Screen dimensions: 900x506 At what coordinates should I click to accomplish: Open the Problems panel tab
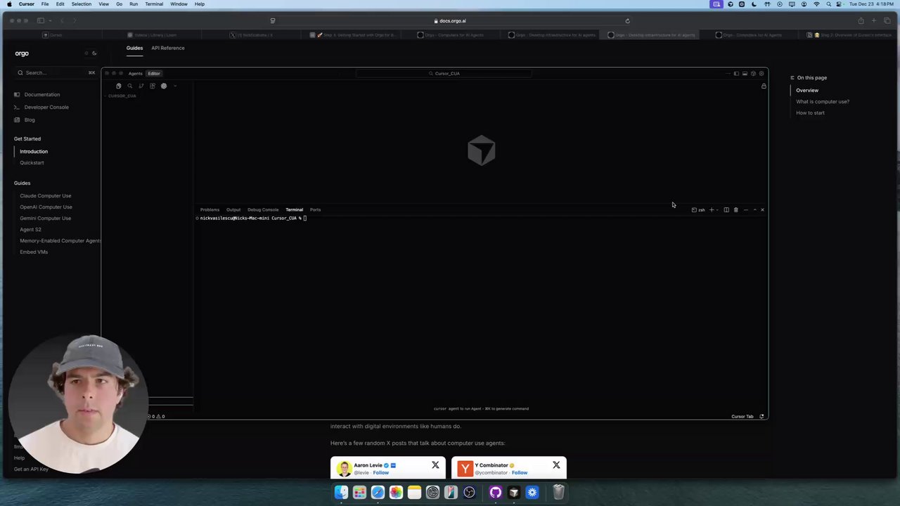click(210, 209)
